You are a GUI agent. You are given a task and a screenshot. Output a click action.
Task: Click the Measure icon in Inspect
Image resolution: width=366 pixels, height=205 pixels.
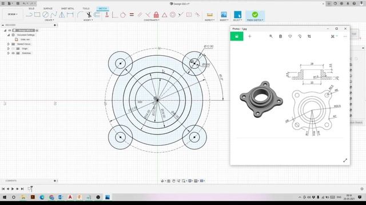tap(210, 15)
